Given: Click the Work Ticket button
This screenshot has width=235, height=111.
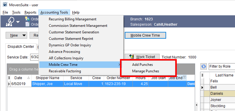Looking at the screenshot, I should (x=142, y=57).
